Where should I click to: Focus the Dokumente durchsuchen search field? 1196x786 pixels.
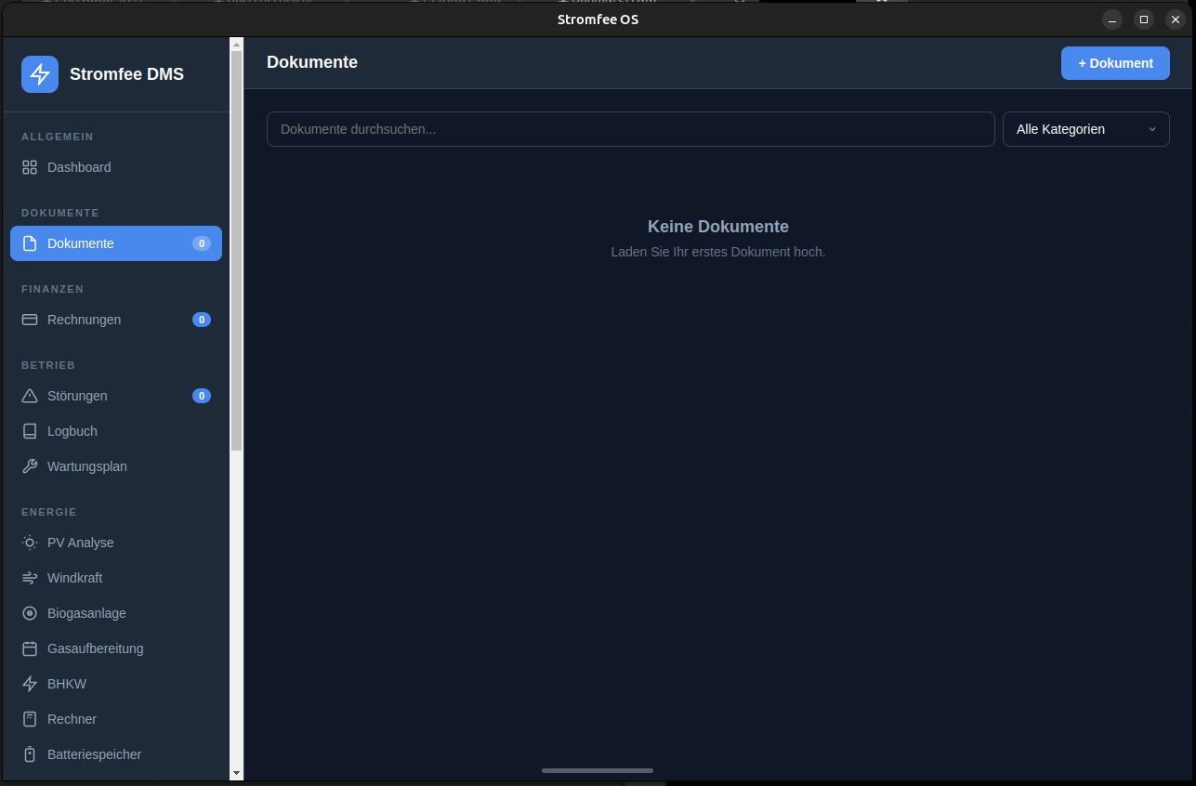pyautogui.click(x=630, y=129)
